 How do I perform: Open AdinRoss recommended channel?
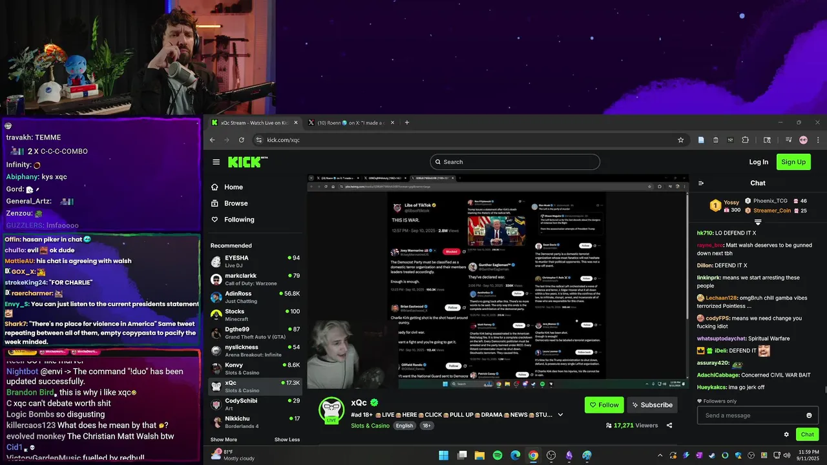click(255, 297)
